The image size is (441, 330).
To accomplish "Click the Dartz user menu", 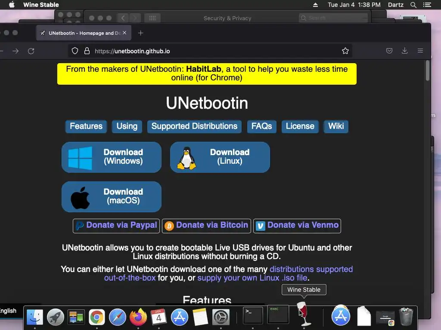I will click(x=395, y=5).
